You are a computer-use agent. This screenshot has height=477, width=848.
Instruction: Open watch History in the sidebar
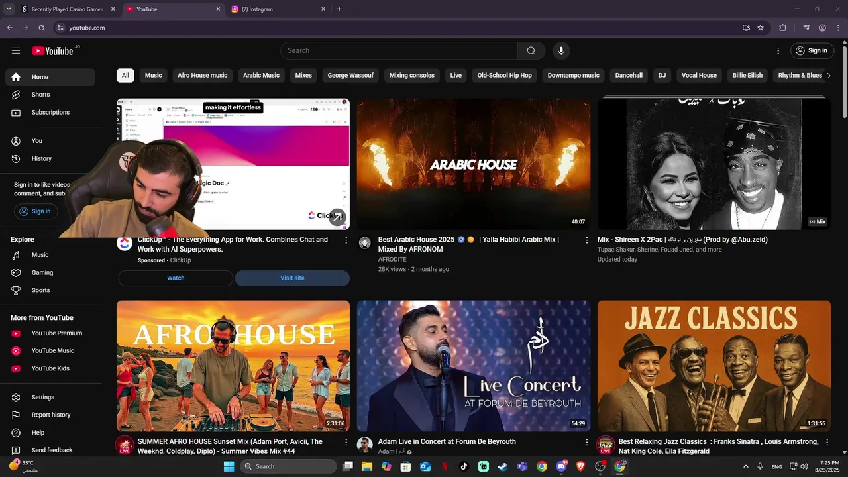pos(50,158)
